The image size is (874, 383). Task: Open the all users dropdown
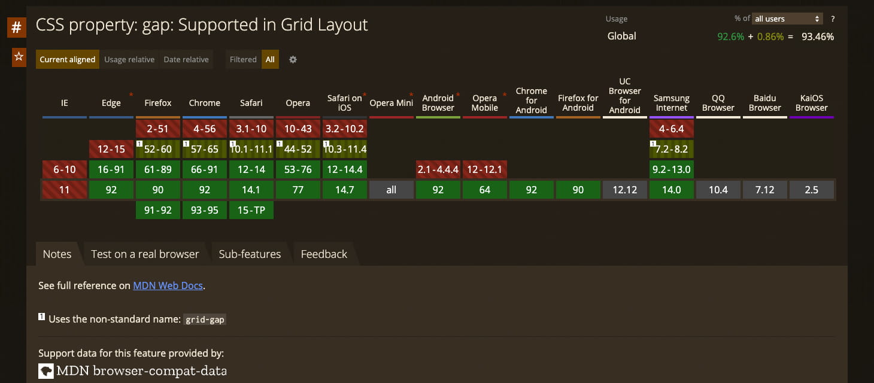[x=787, y=19]
